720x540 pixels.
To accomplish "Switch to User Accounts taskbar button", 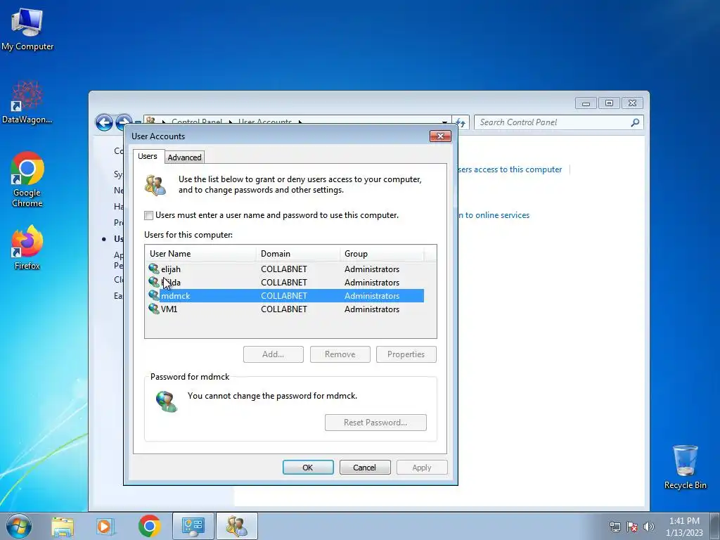I will click(237, 526).
